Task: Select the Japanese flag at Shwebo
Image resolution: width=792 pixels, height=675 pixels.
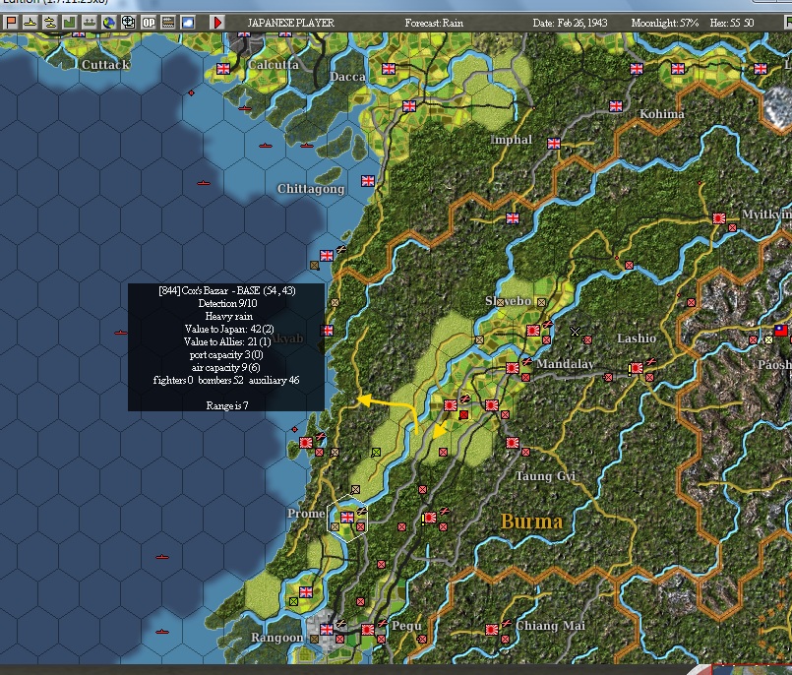Action: coord(533,331)
